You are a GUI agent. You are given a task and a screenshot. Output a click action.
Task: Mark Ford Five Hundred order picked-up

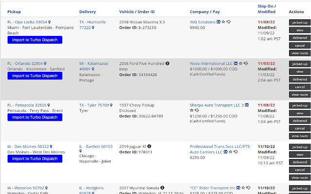[x=300, y=64]
